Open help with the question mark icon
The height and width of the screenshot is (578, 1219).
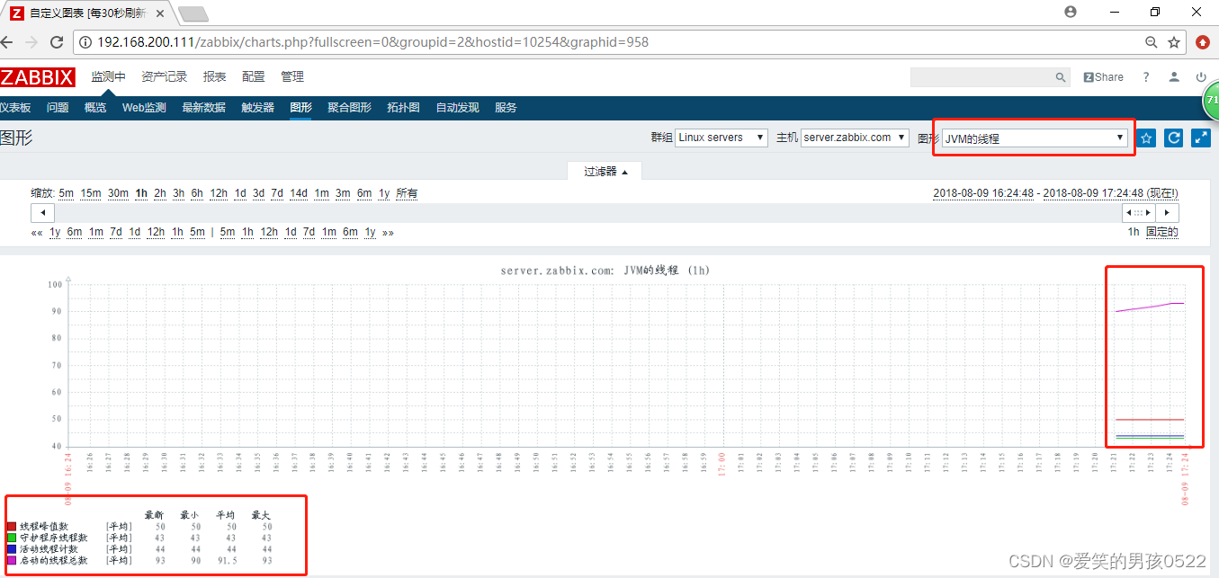pos(1145,77)
